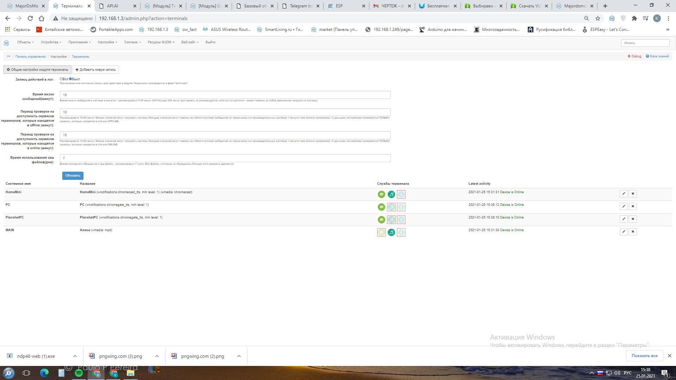
Task: Click Добавить новую запись button
Action: coord(95,70)
